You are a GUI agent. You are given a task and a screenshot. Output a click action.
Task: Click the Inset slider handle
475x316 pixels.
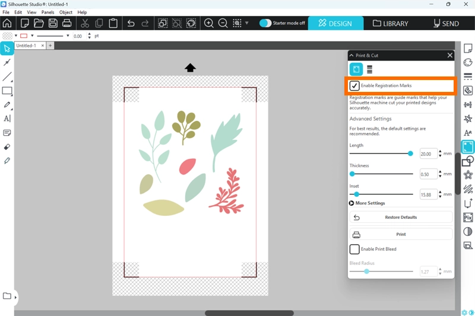click(x=356, y=194)
